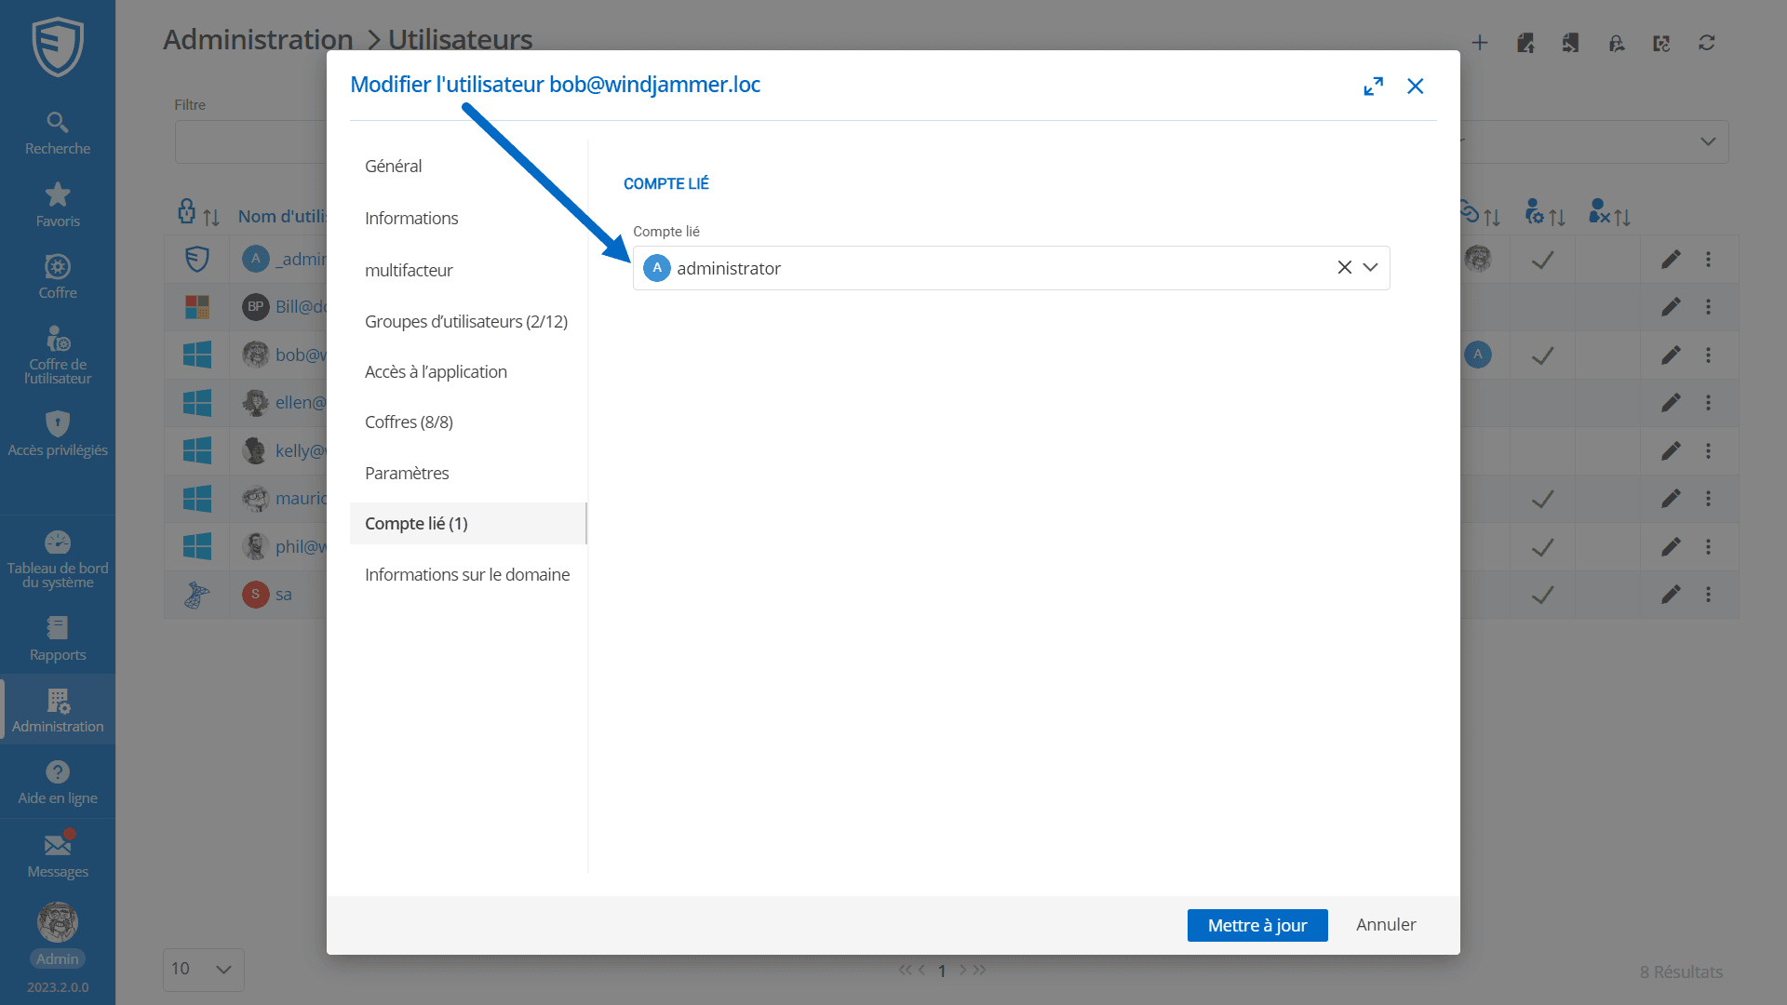Viewport: 1787px width, 1005px height.
Task: Expand the Compte lié dropdown
Action: (x=1370, y=268)
